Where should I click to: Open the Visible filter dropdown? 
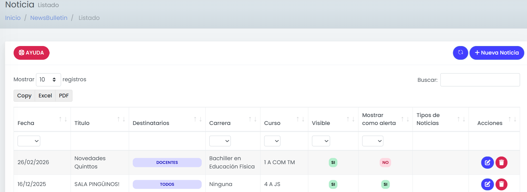pos(321,141)
